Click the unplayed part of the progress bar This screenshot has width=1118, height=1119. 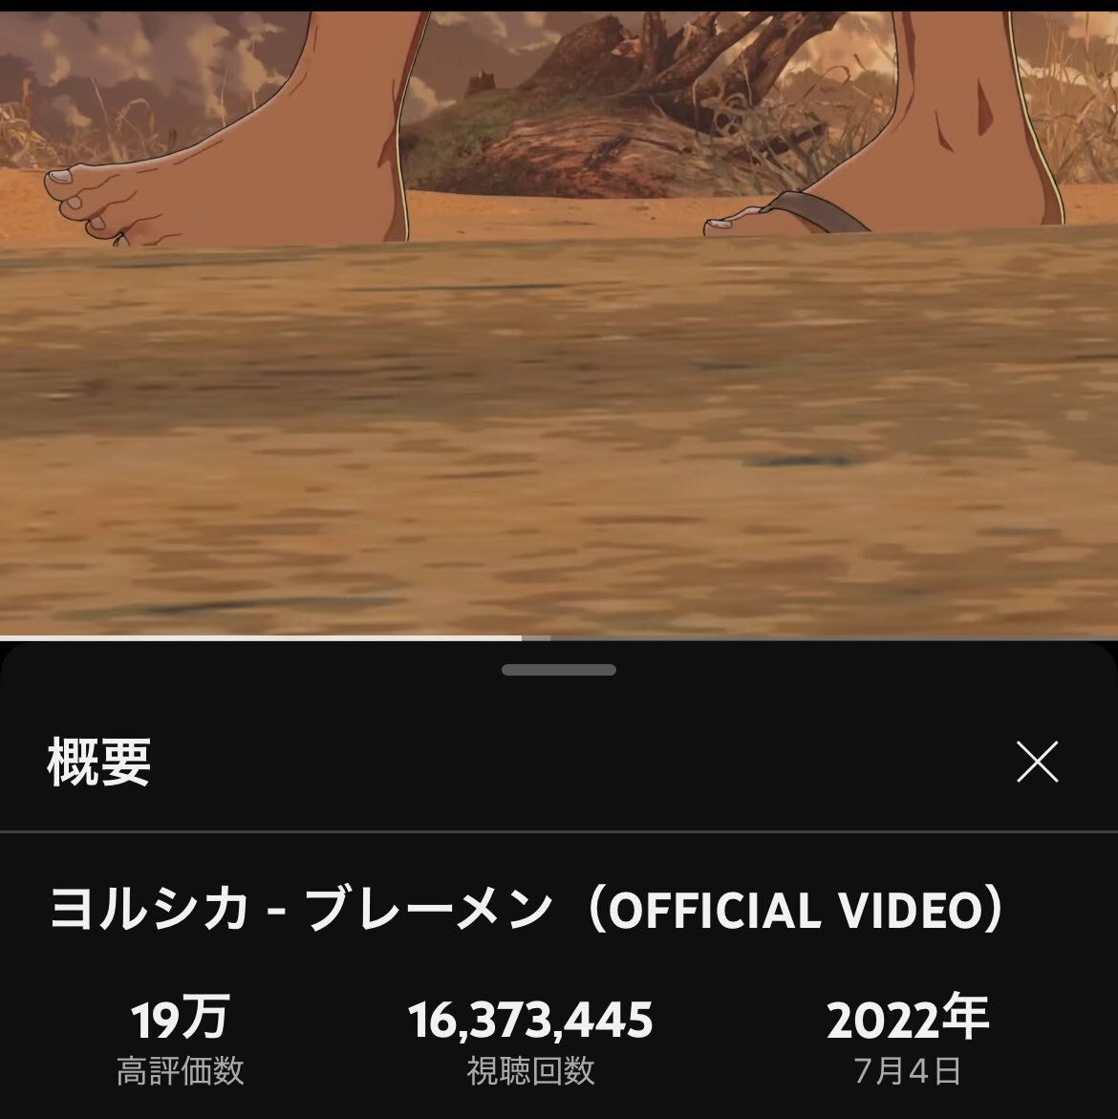(834, 638)
